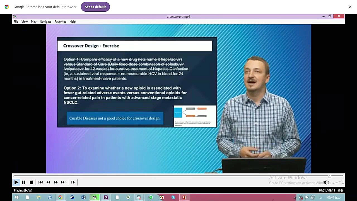Viewport: 357px width, 201px height.
Task: Open WhatsApp from the taskbar
Action: click(151, 197)
